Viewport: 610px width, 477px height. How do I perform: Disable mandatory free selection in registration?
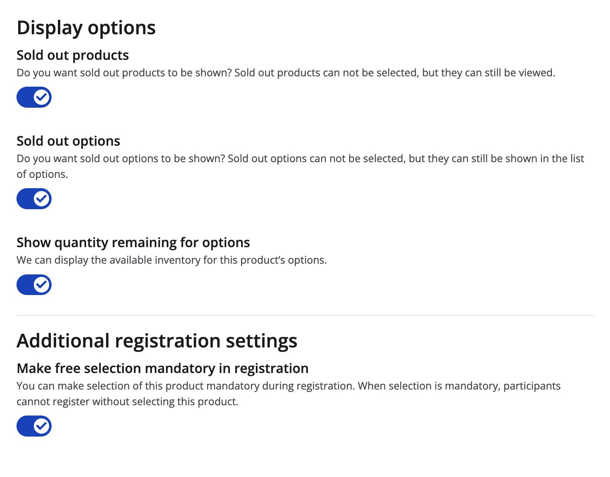point(34,426)
